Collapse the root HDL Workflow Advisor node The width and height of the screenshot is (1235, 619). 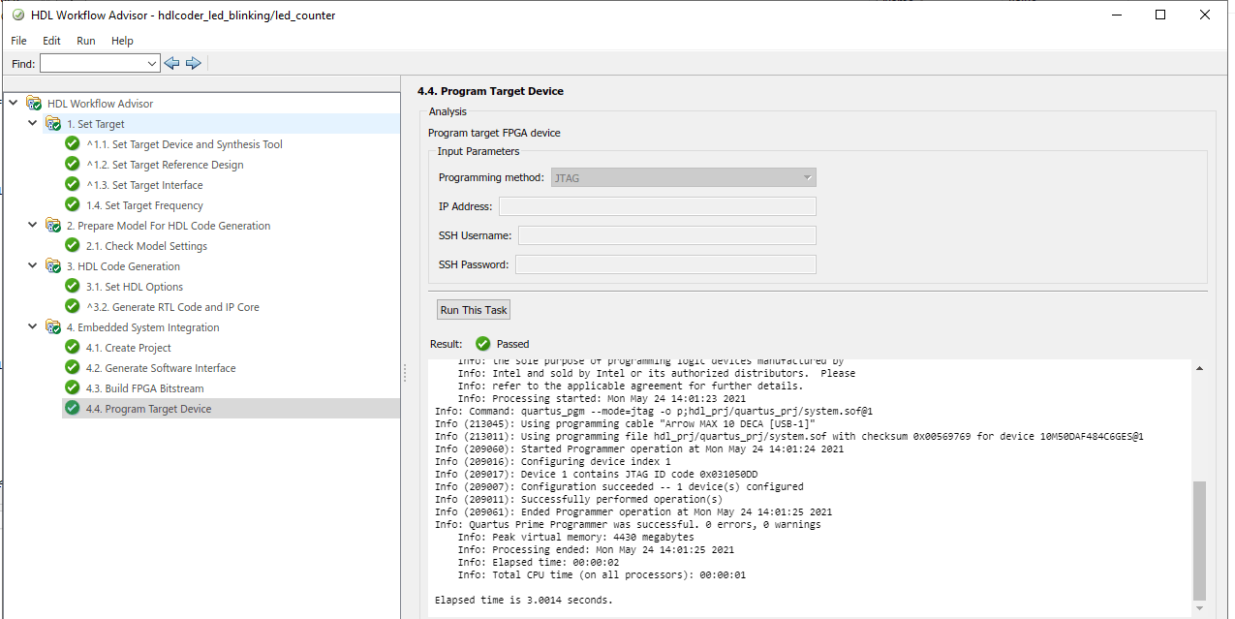click(14, 104)
